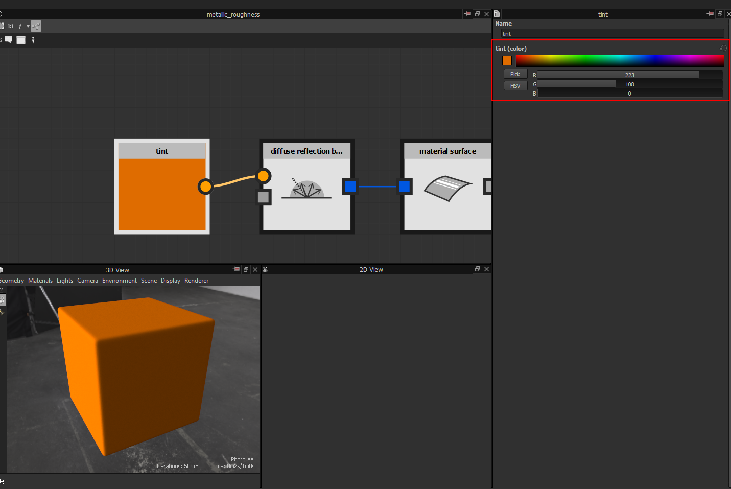Click the pin marker icon in the node toolbar

coord(33,40)
